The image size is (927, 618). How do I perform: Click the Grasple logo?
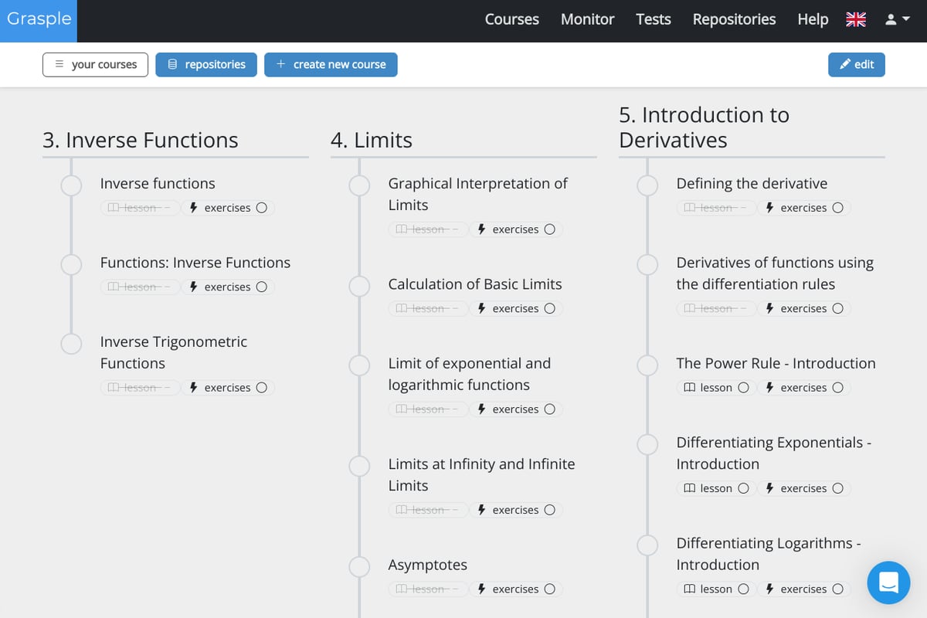coord(39,19)
